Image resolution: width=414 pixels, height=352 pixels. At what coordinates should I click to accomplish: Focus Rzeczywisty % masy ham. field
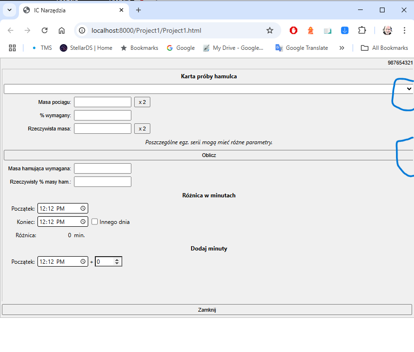(102, 182)
